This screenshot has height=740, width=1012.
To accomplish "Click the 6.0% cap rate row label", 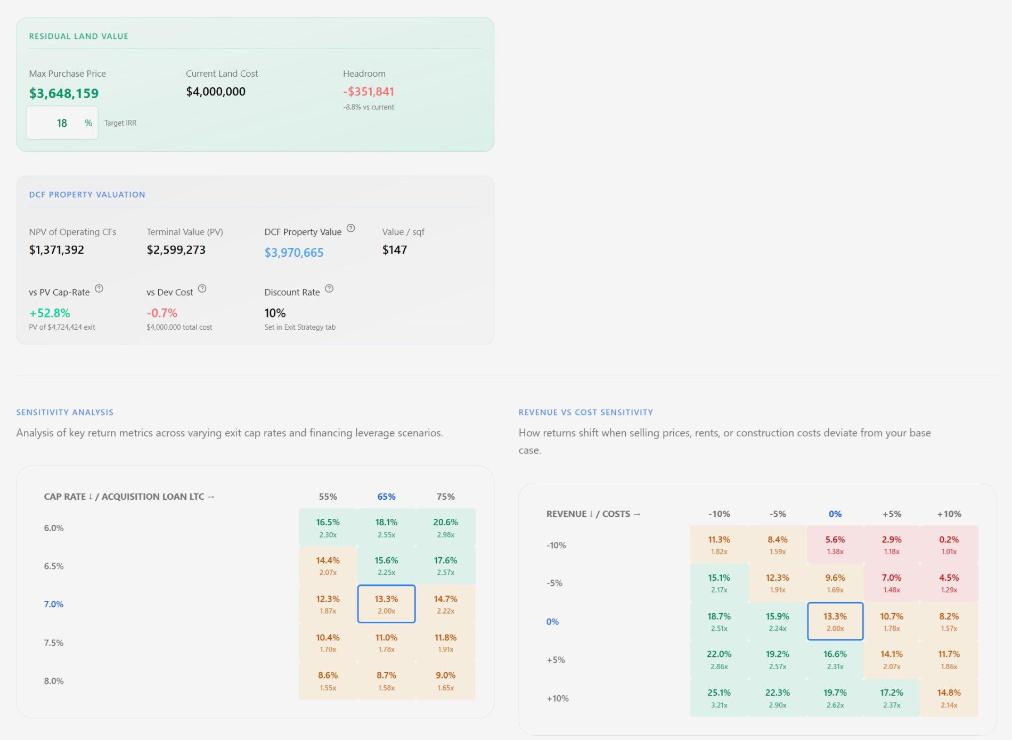I will (54, 528).
